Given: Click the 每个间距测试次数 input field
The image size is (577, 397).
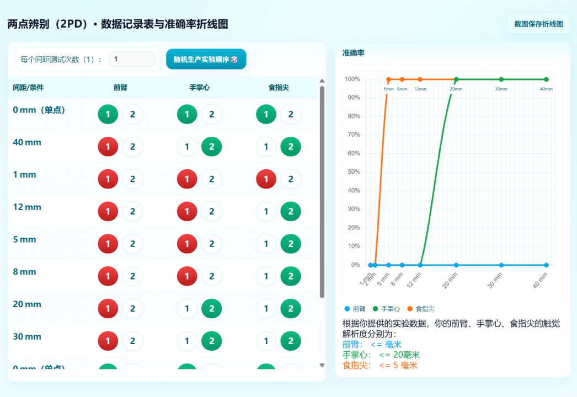Looking at the screenshot, I should click(x=132, y=59).
